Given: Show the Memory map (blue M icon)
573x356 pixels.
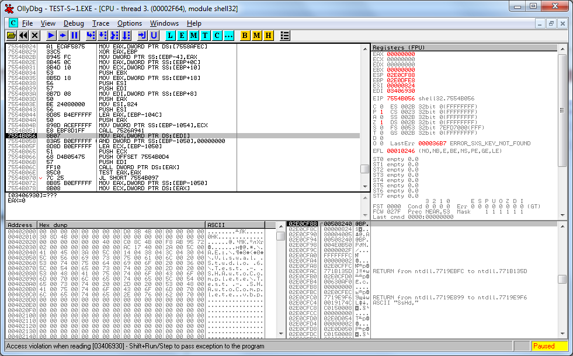Looking at the screenshot, I should (193, 36).
